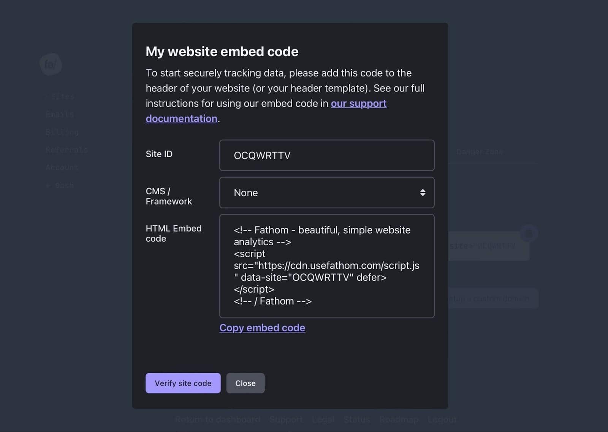Click Return to dashboard in the footer
Viewport: 608px width, 432px height.
click(217, 419)
